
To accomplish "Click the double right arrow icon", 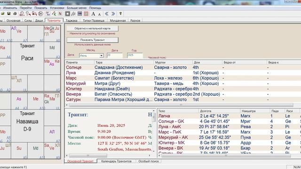I will [x=113, y=14].
